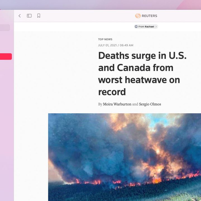Click the July 01, 2021 timestamp
This screenshot has height=201, width=201.
tap(116, 45)
